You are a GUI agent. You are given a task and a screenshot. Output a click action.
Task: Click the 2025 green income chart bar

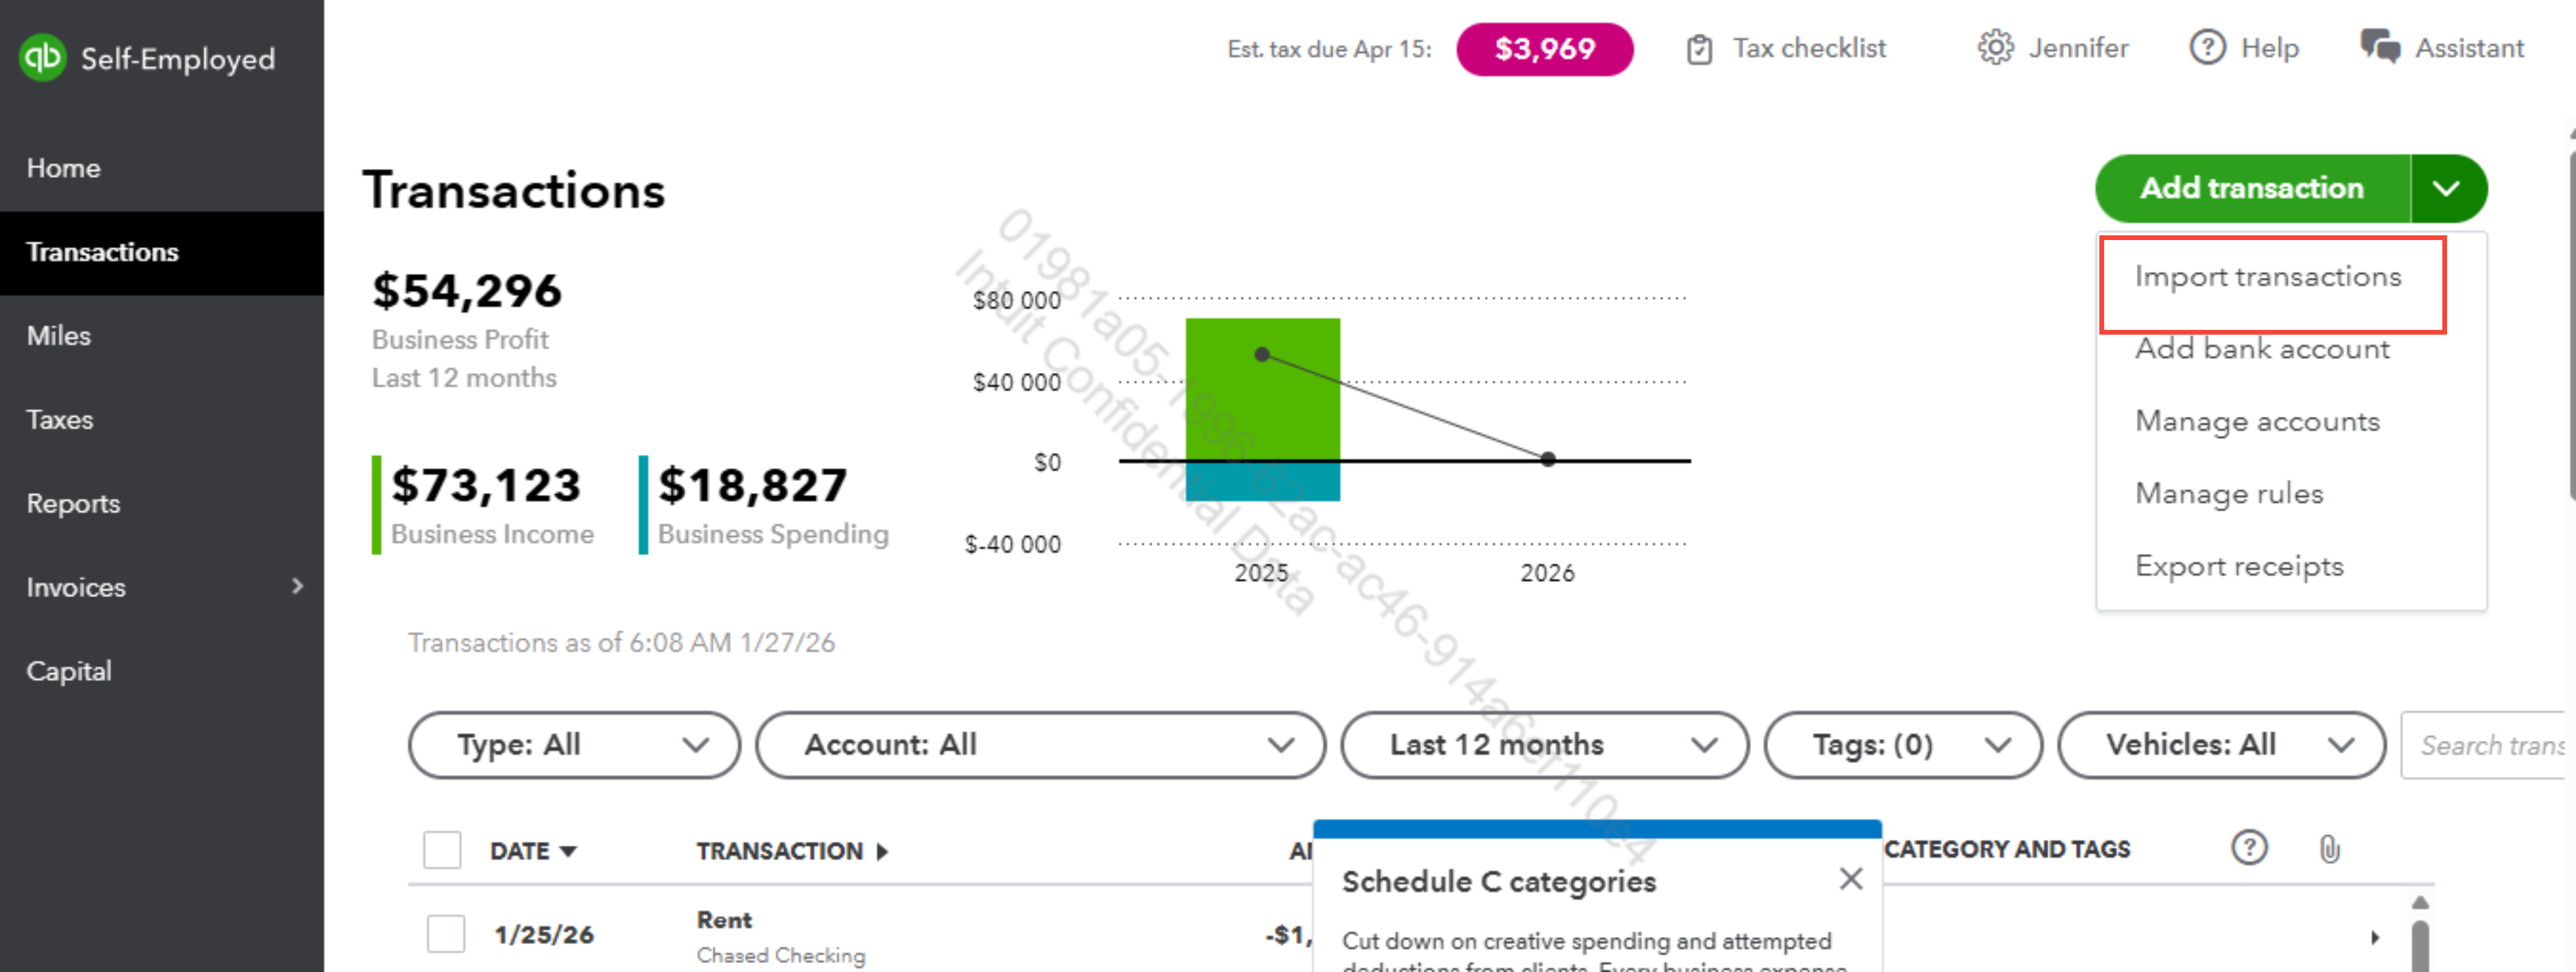pyautogui.click(x=1262, y=388)
